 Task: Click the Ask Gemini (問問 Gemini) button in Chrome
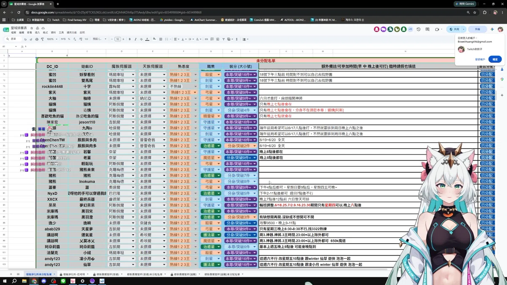pyautogui.click(x=464, y=4)
